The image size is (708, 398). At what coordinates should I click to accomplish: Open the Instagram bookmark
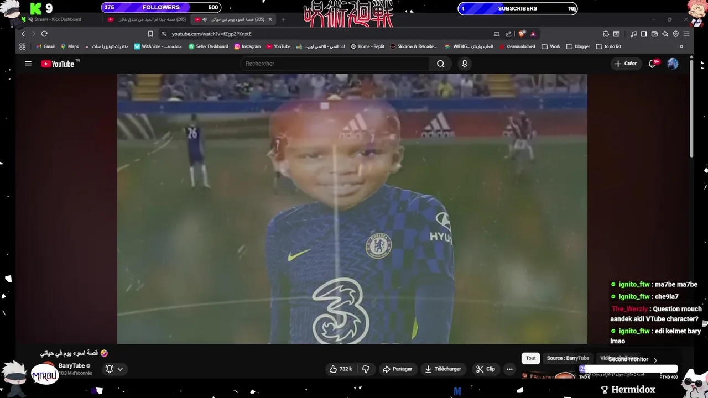click(247, 46)
